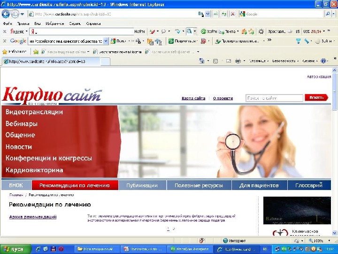Open the Google toolbar search dropdown
This screenshot has height=254, width=338.
coord(106,41)
